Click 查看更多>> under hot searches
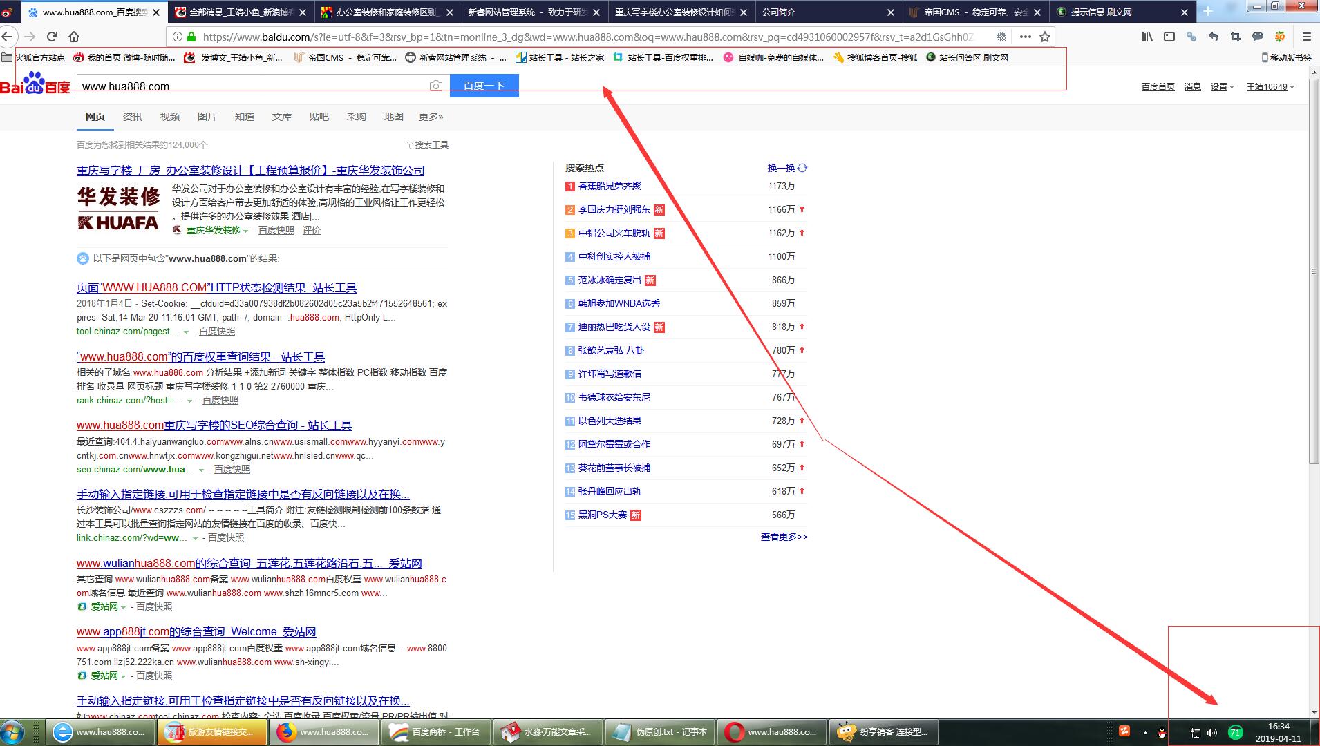The width and height of the screenshot is (1320, 746). 784,537
